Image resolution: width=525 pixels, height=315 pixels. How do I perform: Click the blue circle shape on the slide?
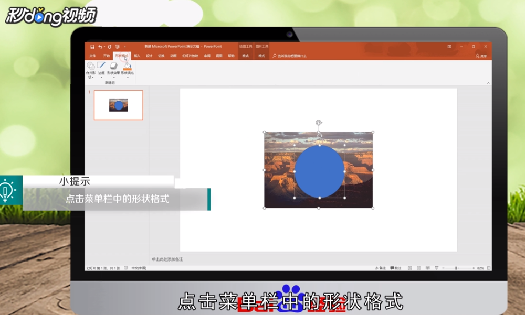coord(318,171)
